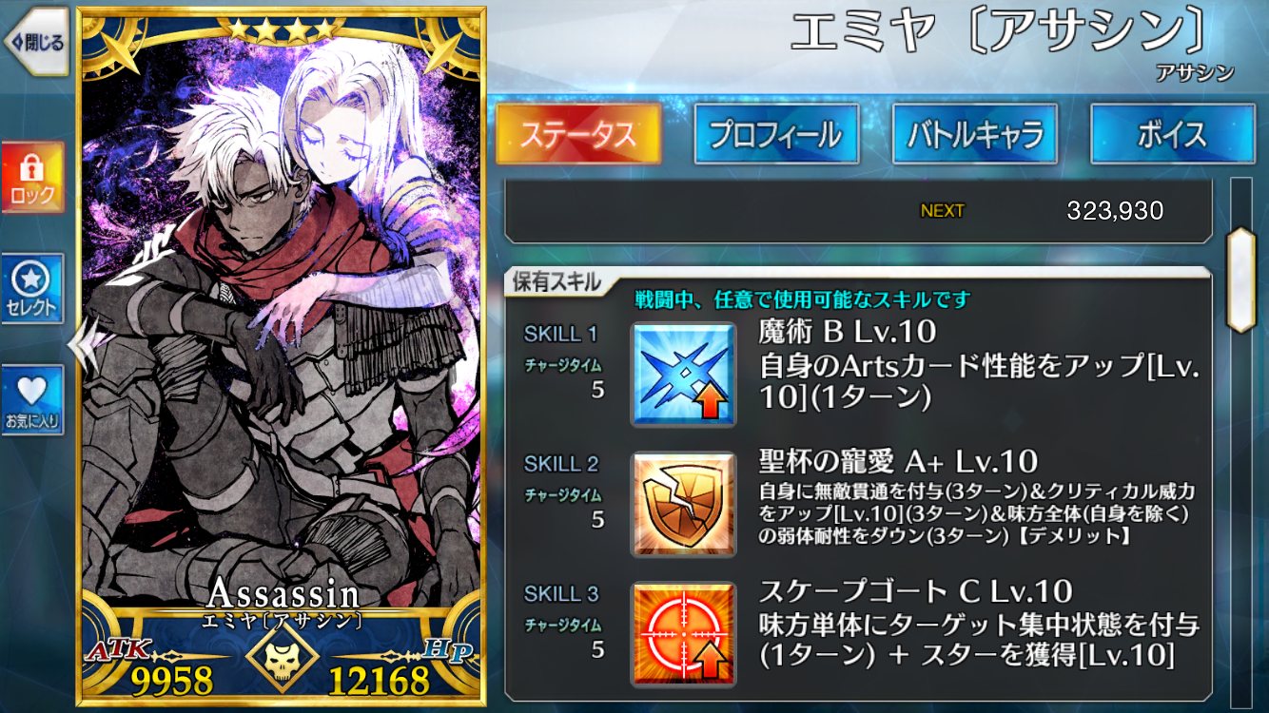Tap the Scapegoat target skill icon

pos(683,635)
